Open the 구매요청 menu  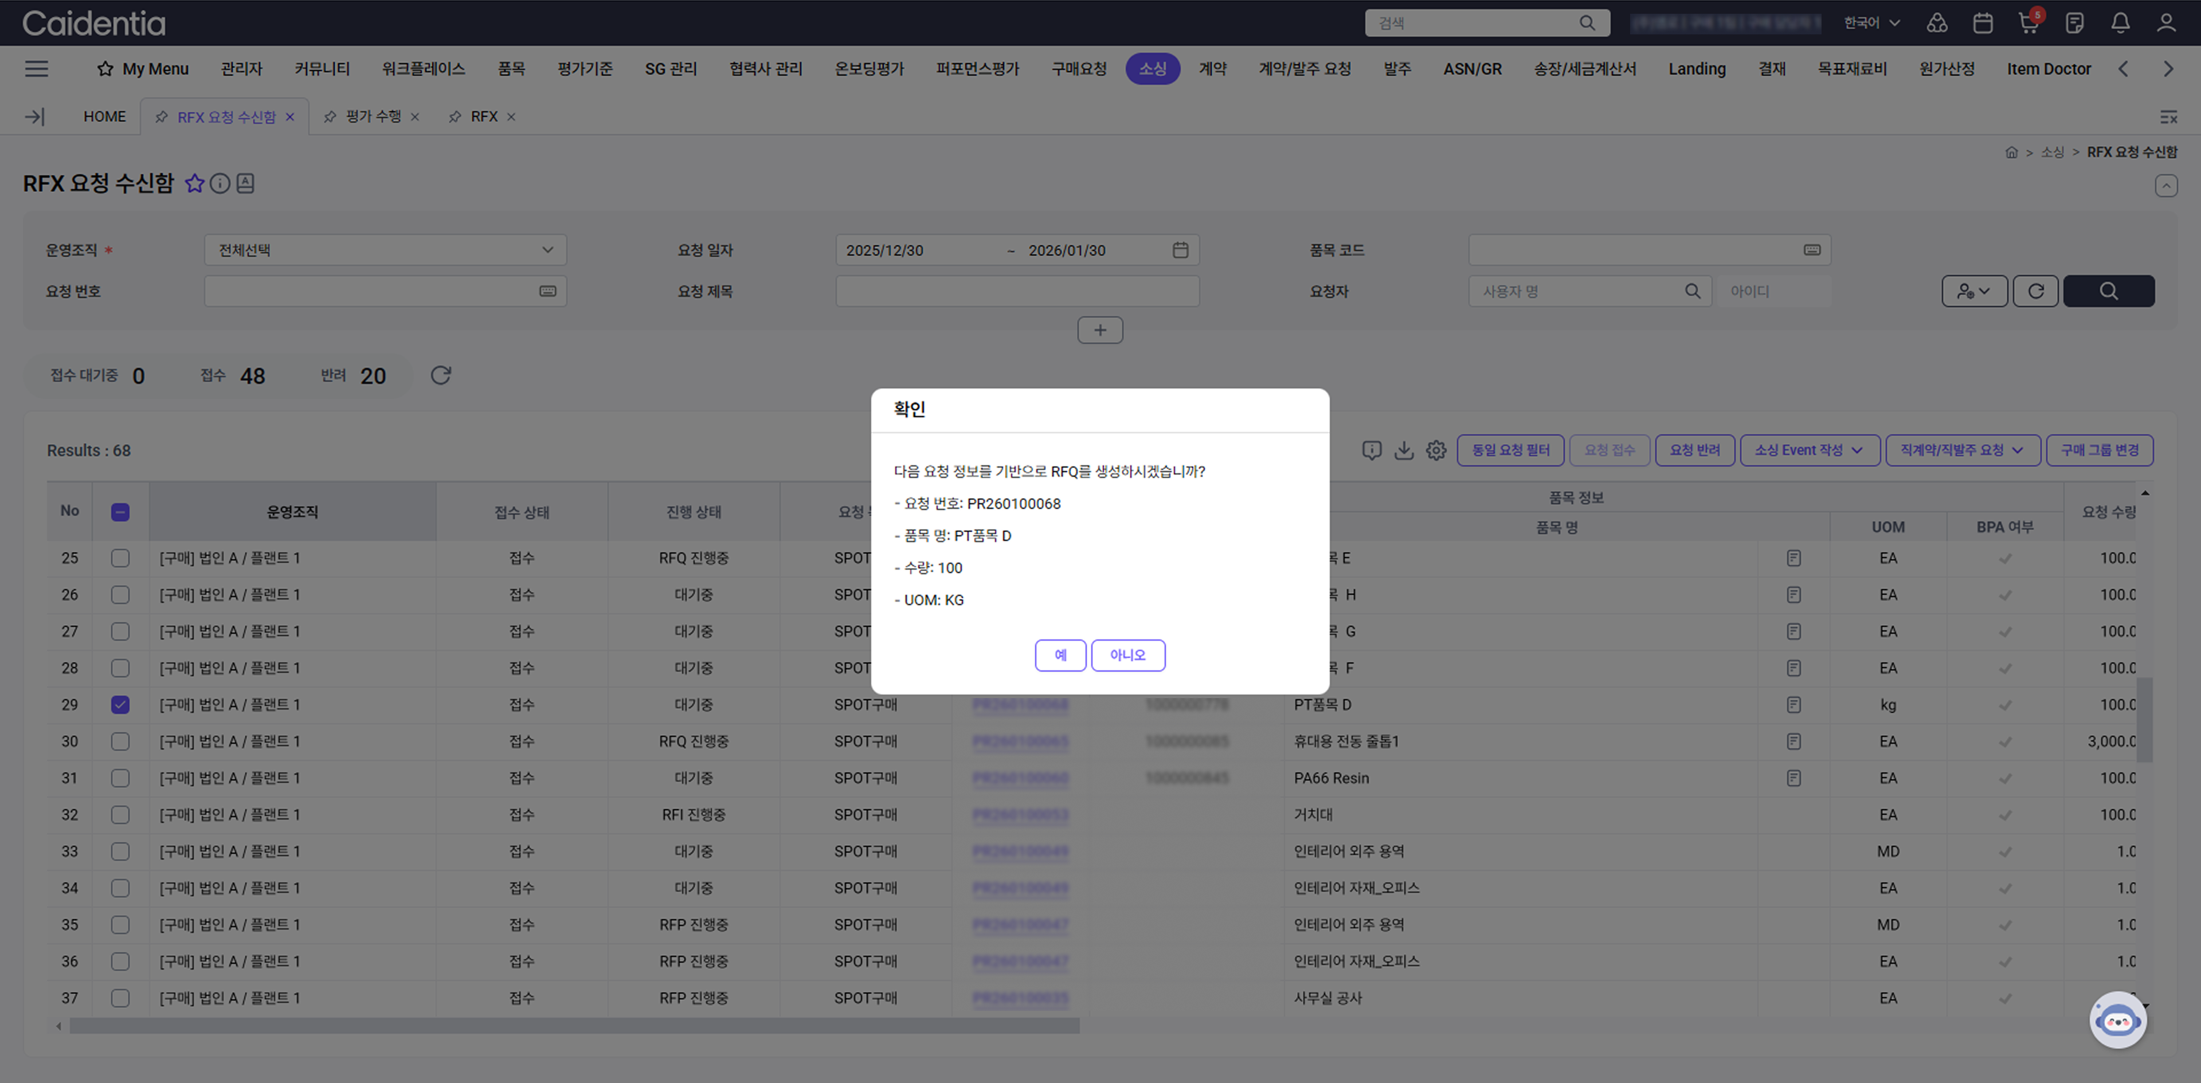pos(1078,69)
